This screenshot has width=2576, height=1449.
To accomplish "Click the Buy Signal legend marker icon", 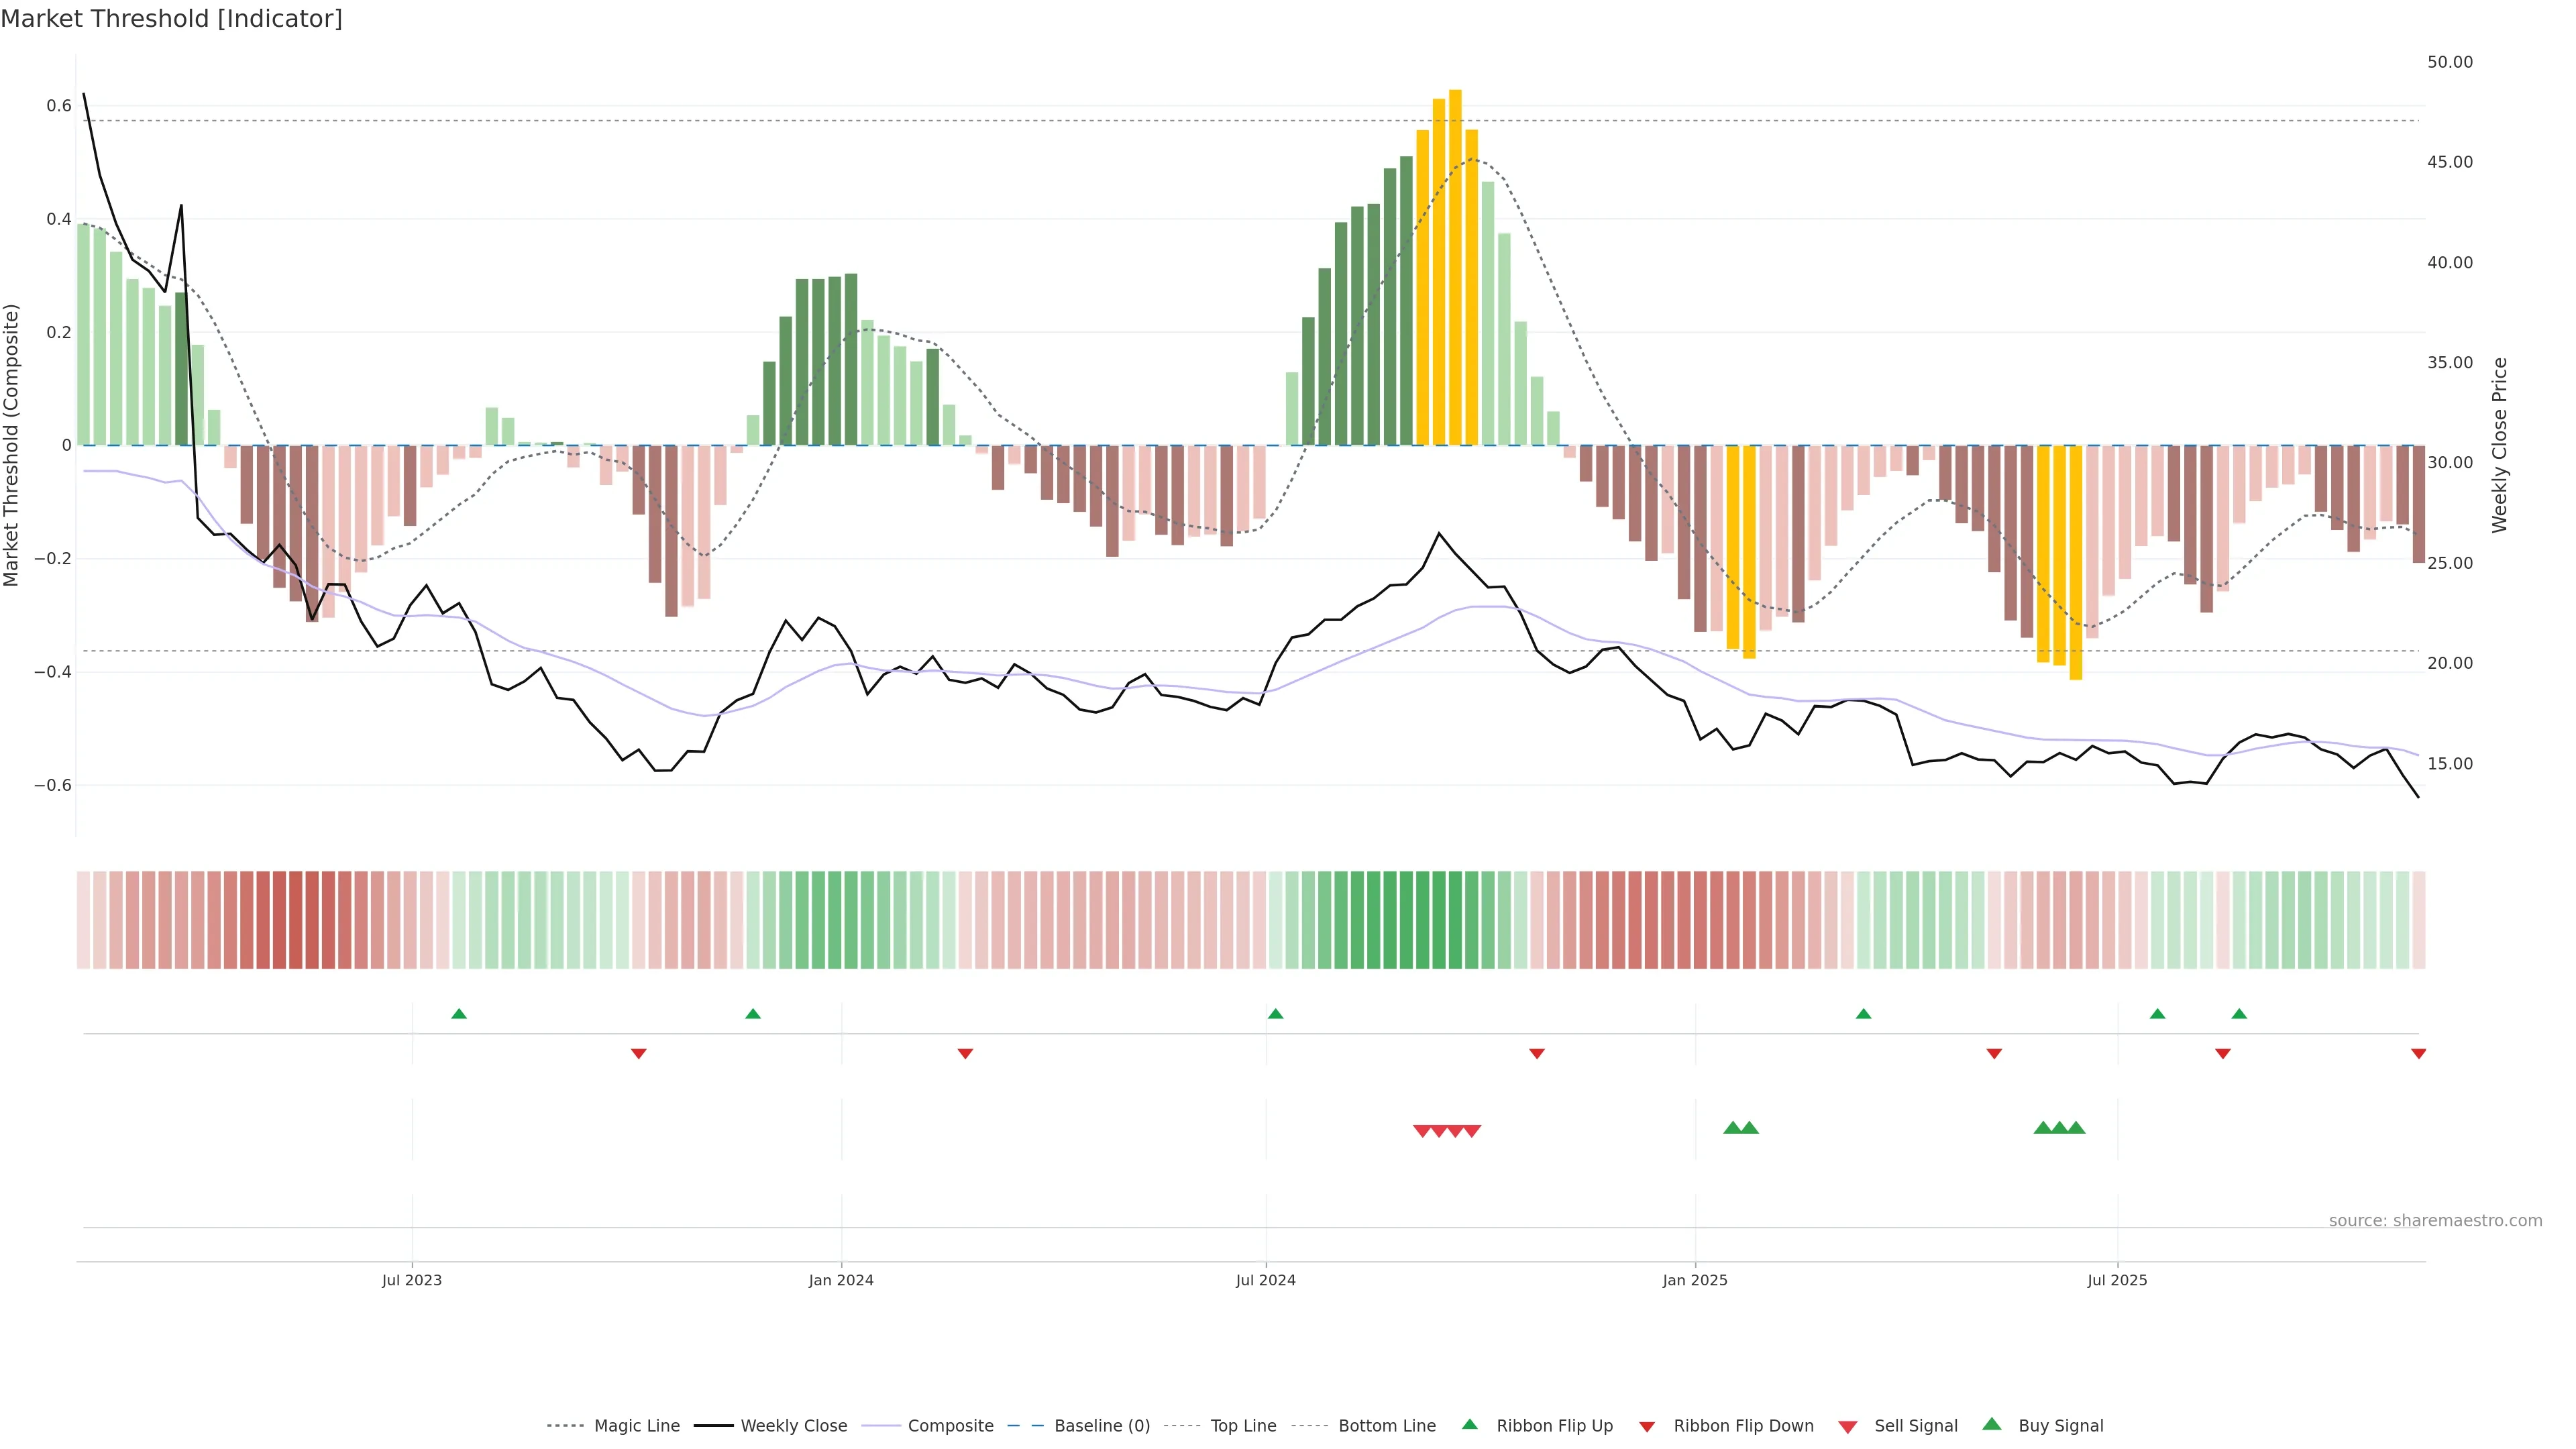I will click(x=1991, y=1424).
